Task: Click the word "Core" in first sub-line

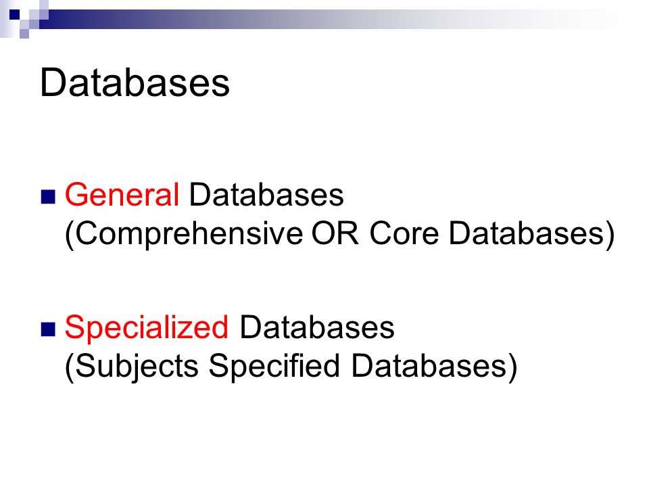Action: point(404,233)
